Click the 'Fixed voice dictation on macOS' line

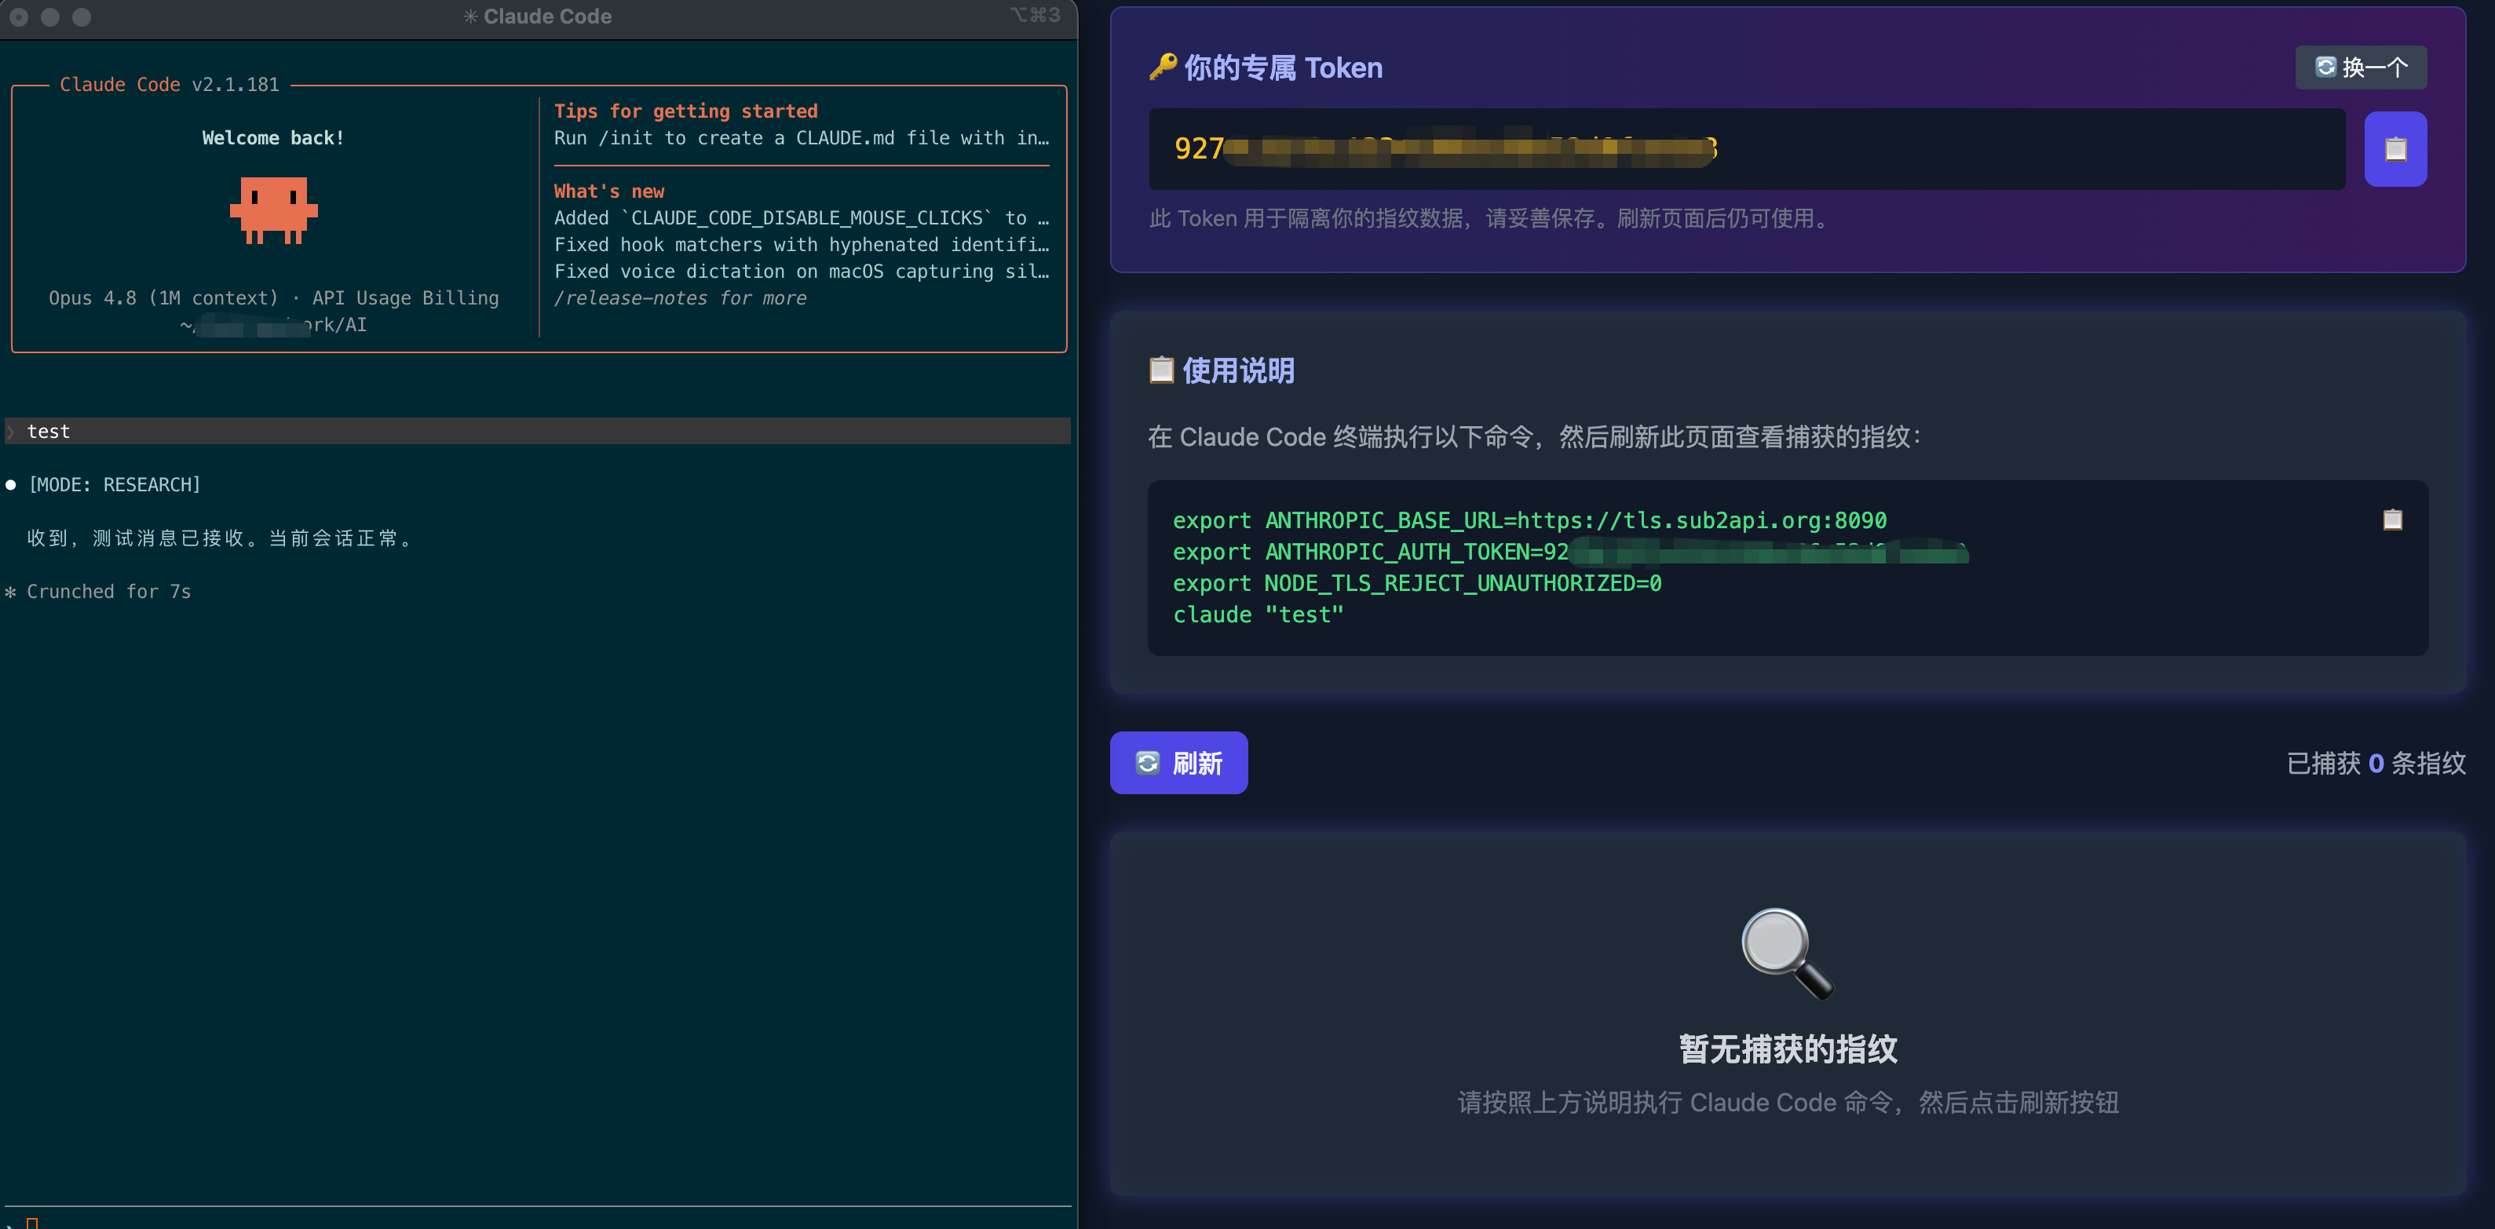point(801,272)
